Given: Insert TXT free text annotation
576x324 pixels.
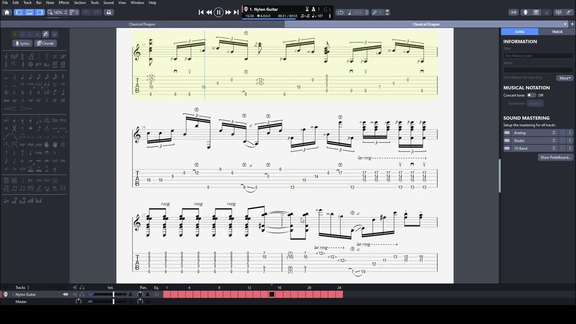Looking at the screenshot, I should click(47, 180).
